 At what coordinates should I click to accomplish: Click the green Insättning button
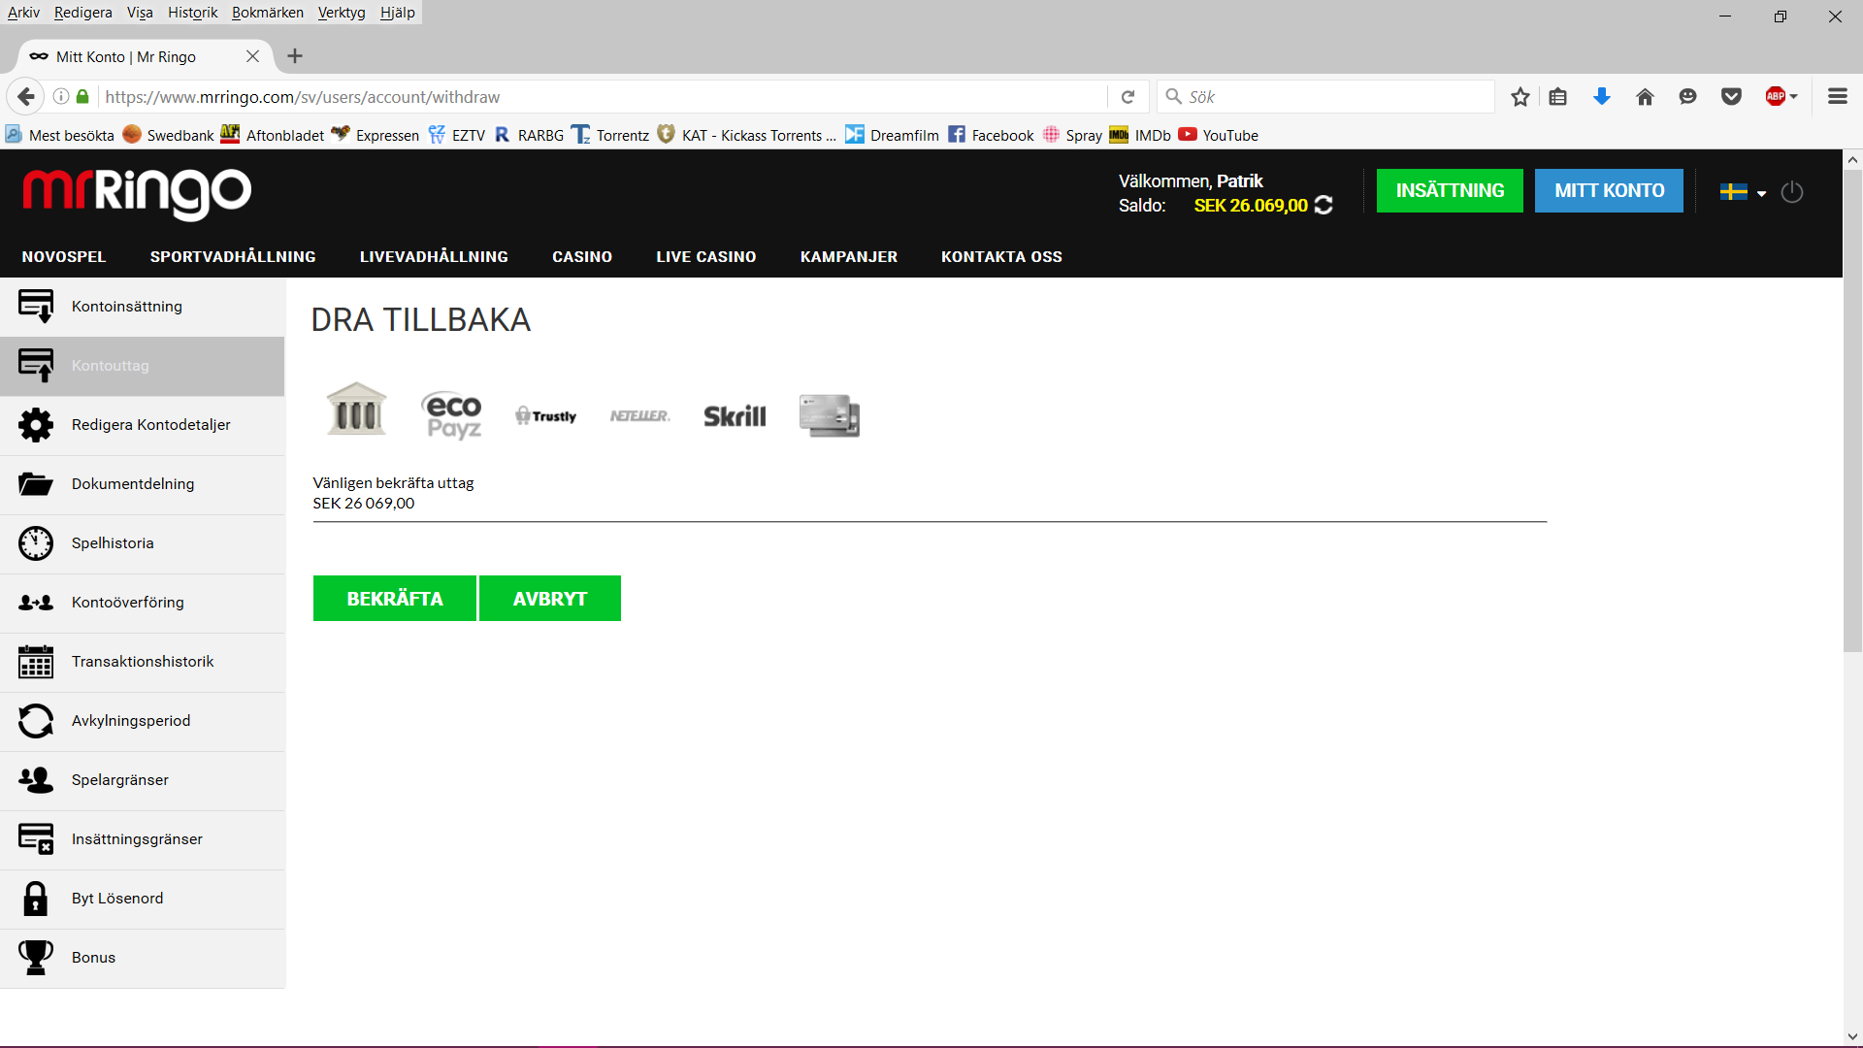click(x=1450, y=191)
